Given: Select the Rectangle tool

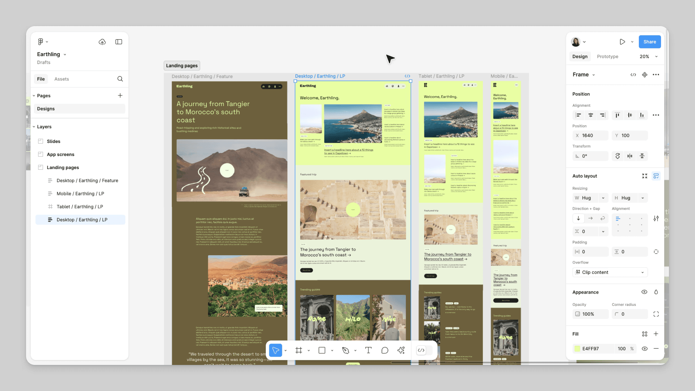Looking at the screenshot, I should (322, 350).
